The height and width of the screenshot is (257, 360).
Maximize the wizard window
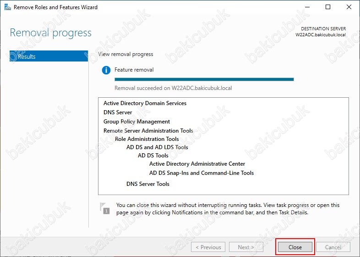pyautogui.click(x=328, y=7)
